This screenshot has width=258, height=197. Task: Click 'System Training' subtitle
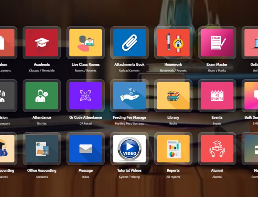[x=129, y=177]
